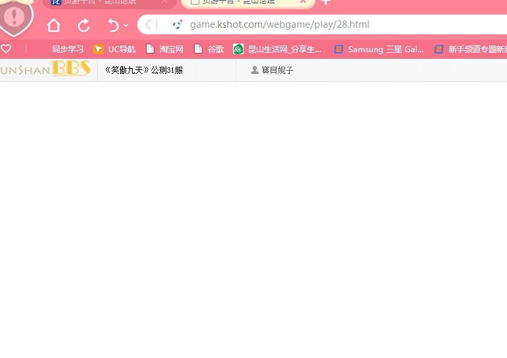Close the active 页游平台 tab
The width and height of the screenshot is (507, 358).
[x=303, y=1]
